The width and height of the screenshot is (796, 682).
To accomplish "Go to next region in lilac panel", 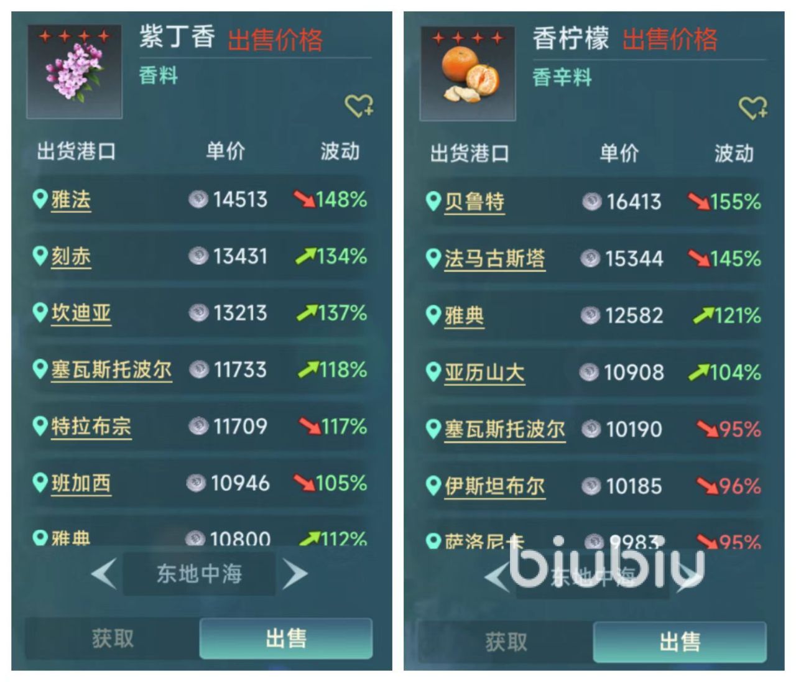I will pos(295,573).
